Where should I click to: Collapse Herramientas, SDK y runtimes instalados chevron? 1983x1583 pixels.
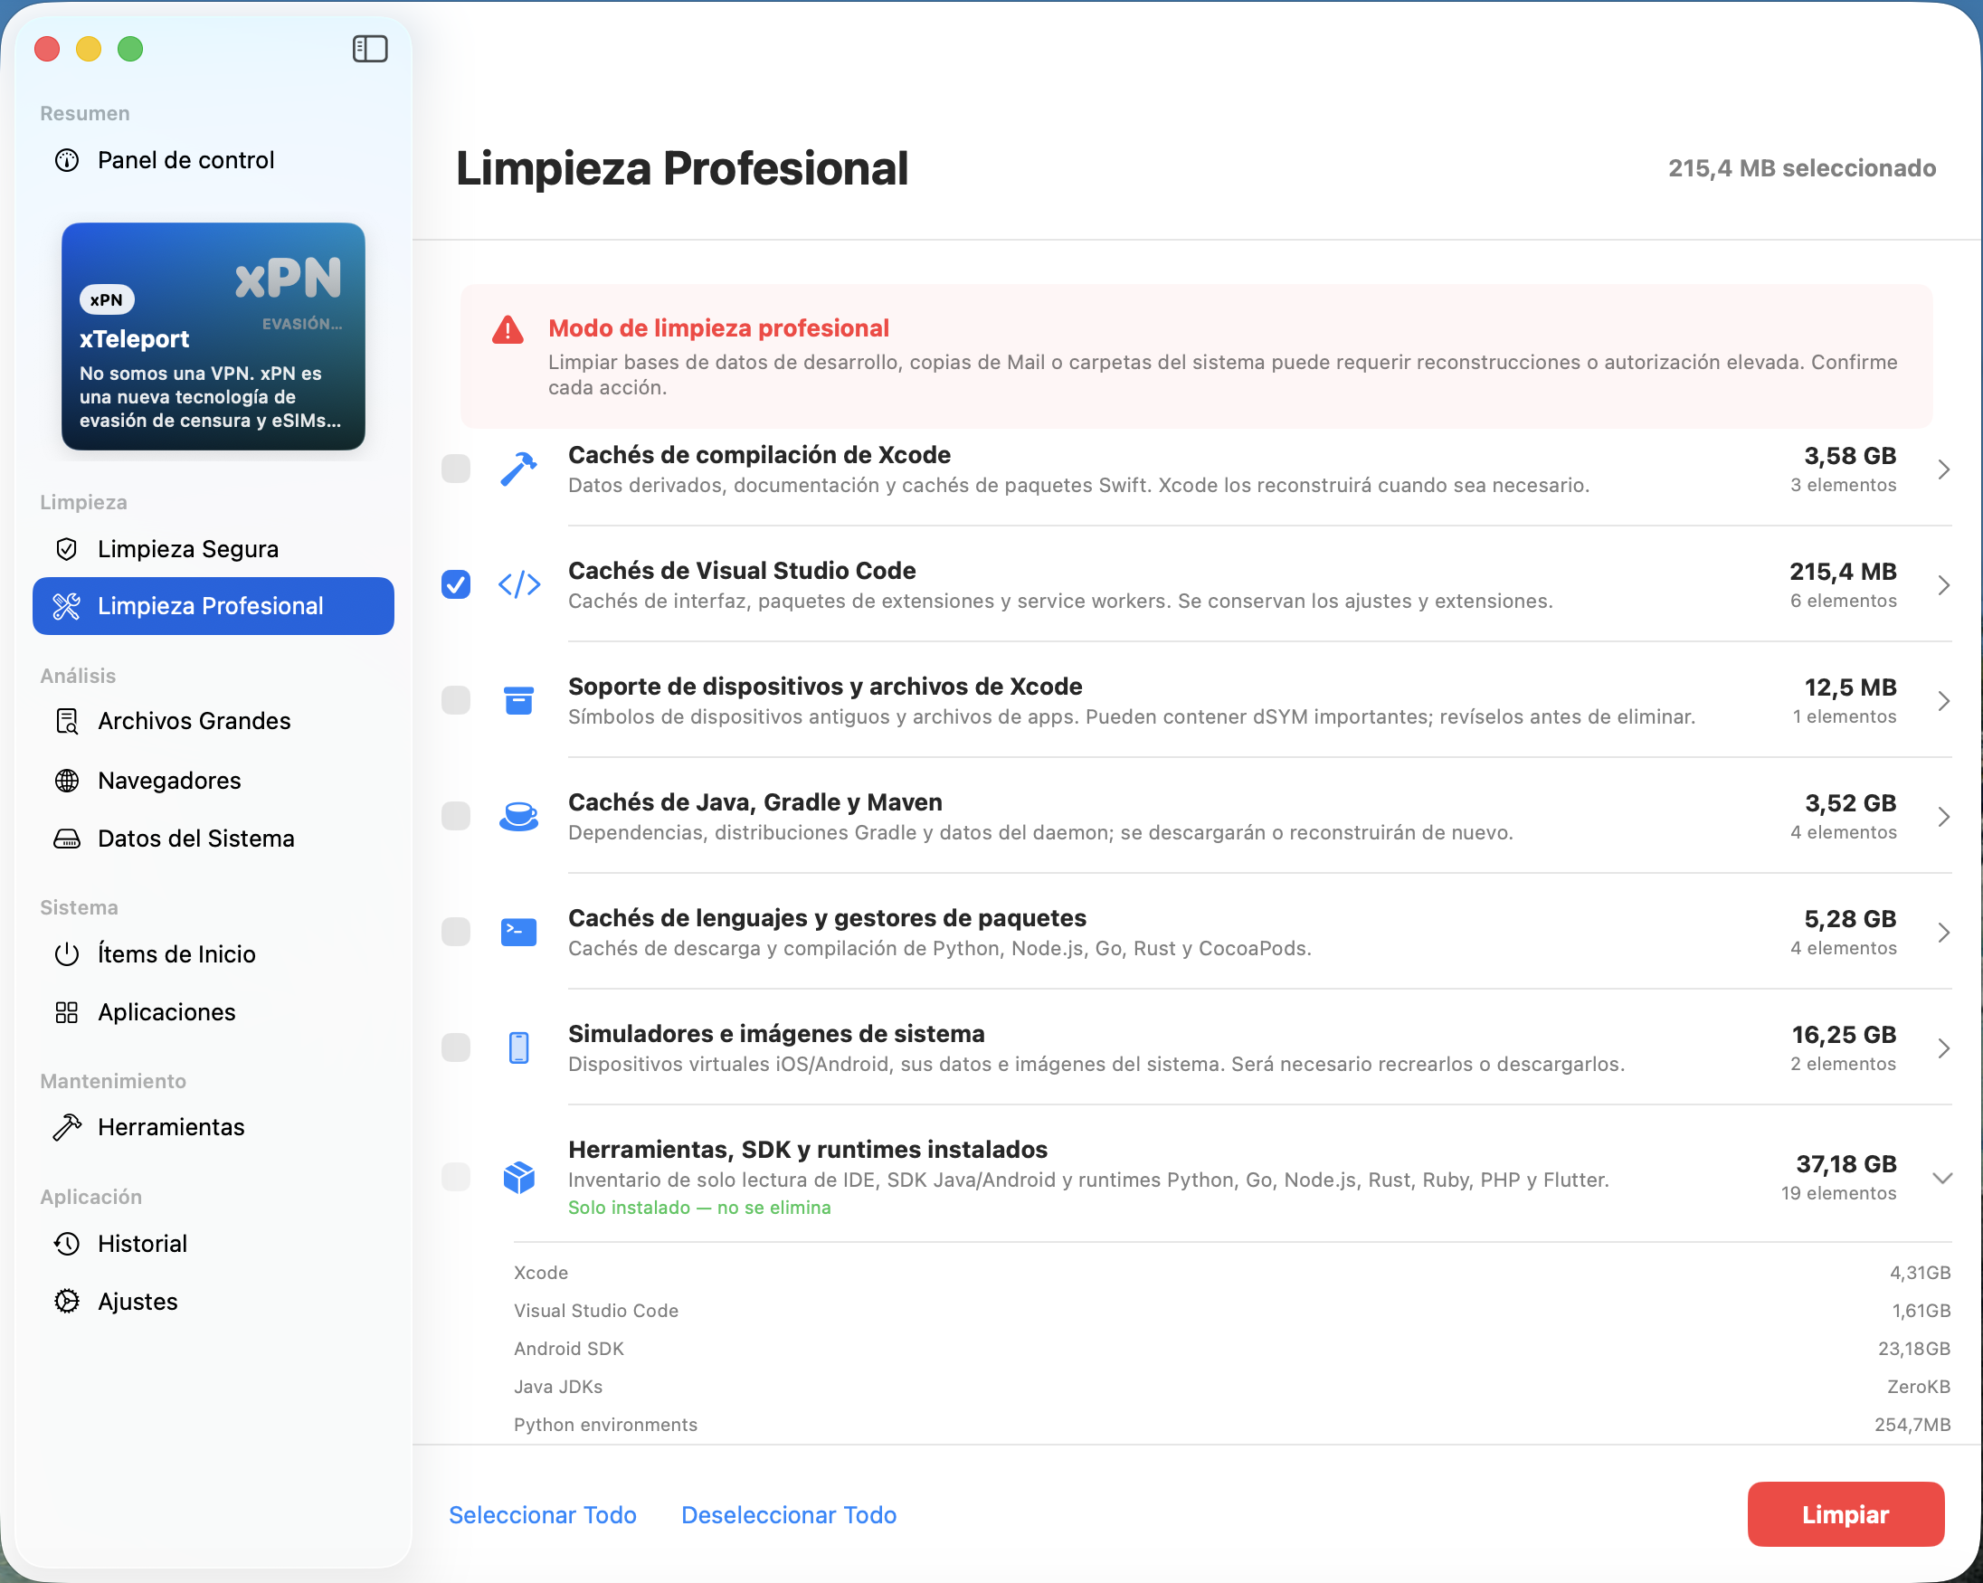tap(1942, 1179)
